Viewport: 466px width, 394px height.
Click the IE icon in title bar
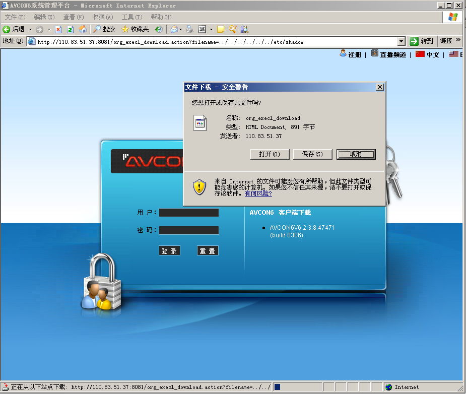[x=5, y=6]
